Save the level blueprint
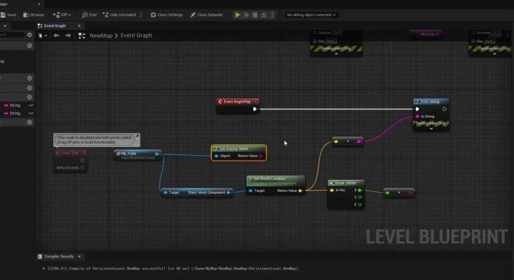Screen dimensions: 514x280 click(8, 15)
